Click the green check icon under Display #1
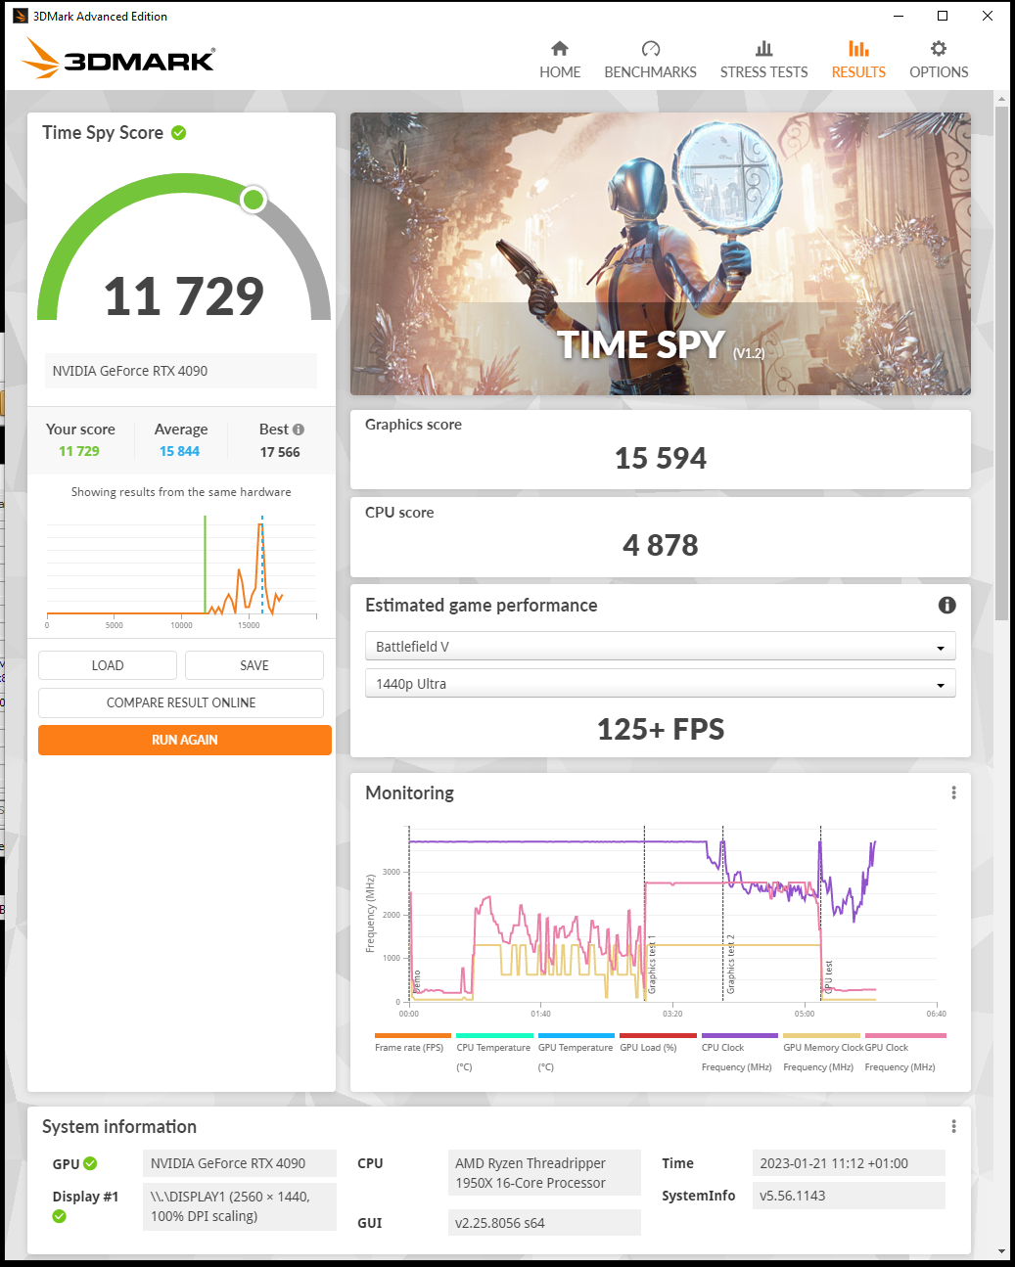Image resolution: width=1015 pixels, height=1267 pixels. click(x=59, y=1216)
